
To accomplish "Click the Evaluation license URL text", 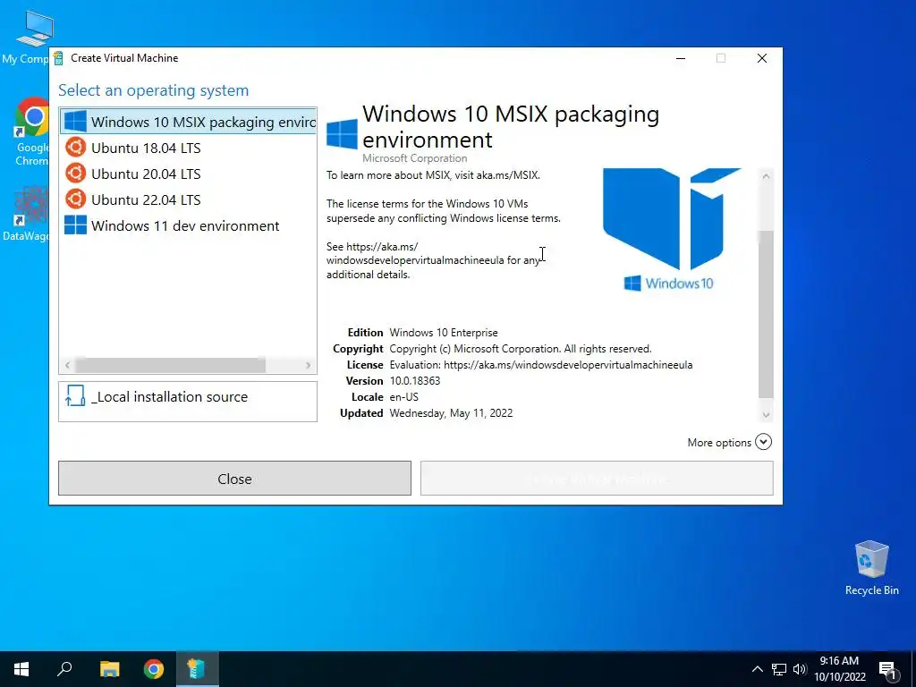I will [541, 365].
